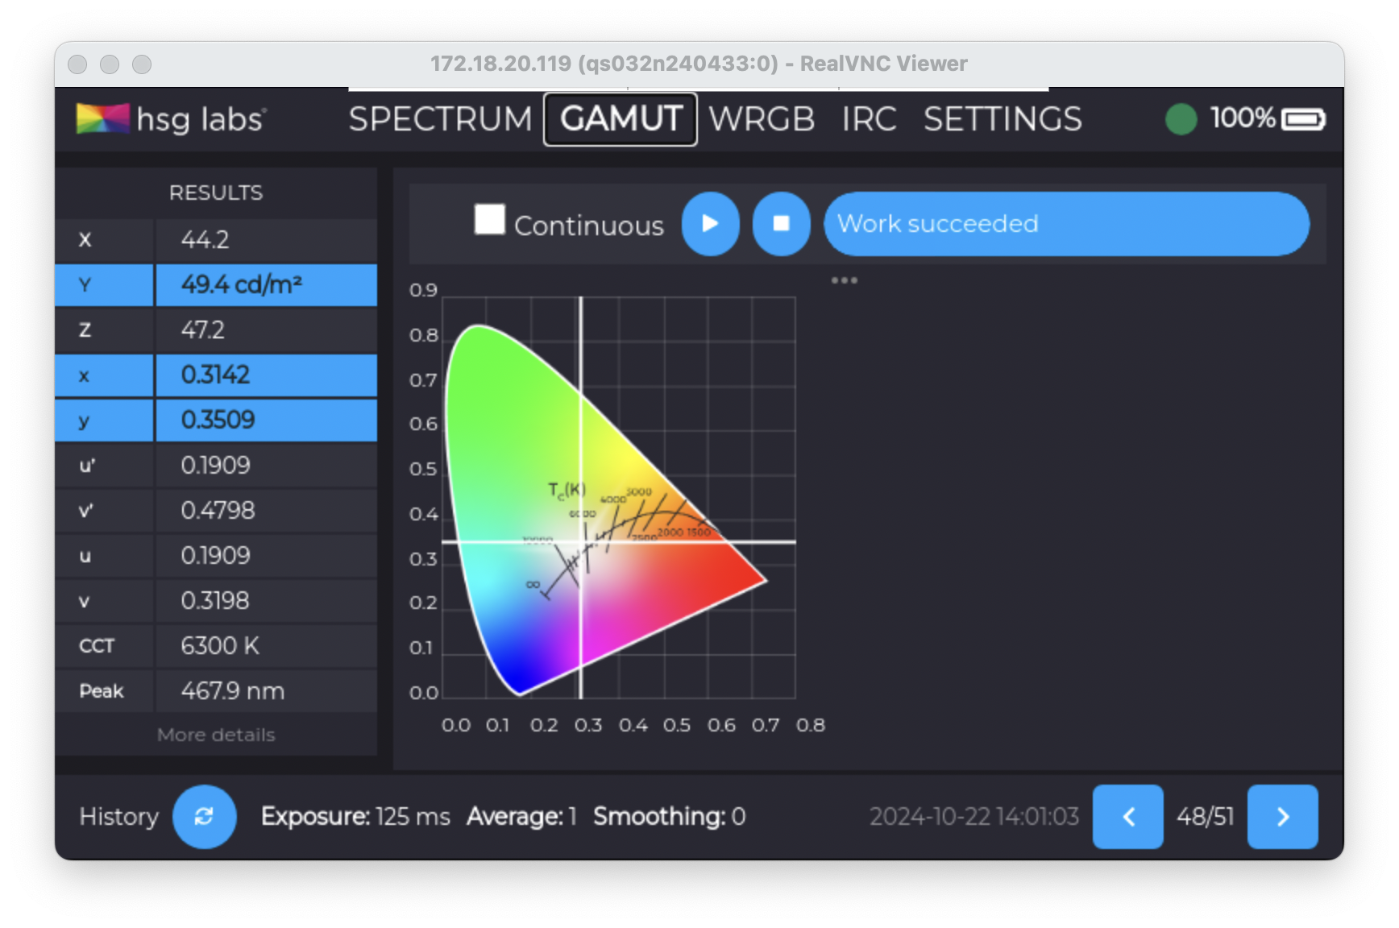
Task: Open the WRGB tab
Action: 761,119
